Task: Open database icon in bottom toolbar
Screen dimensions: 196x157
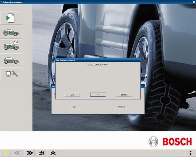Action: pyautogui.click(x=41, y=153)
